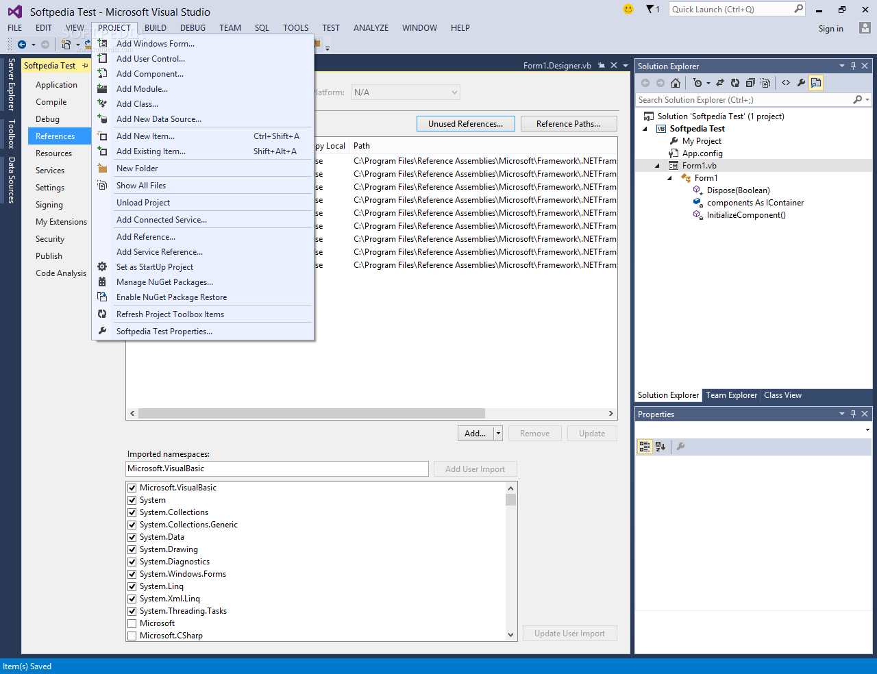Toggle System.Linq namespace checkbox
Image resolution: width=877 pixels, height=674 pixels.
click(x=132, y=586)
